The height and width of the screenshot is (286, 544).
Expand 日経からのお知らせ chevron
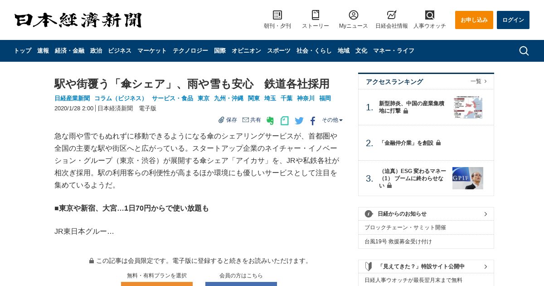(486, 214)
